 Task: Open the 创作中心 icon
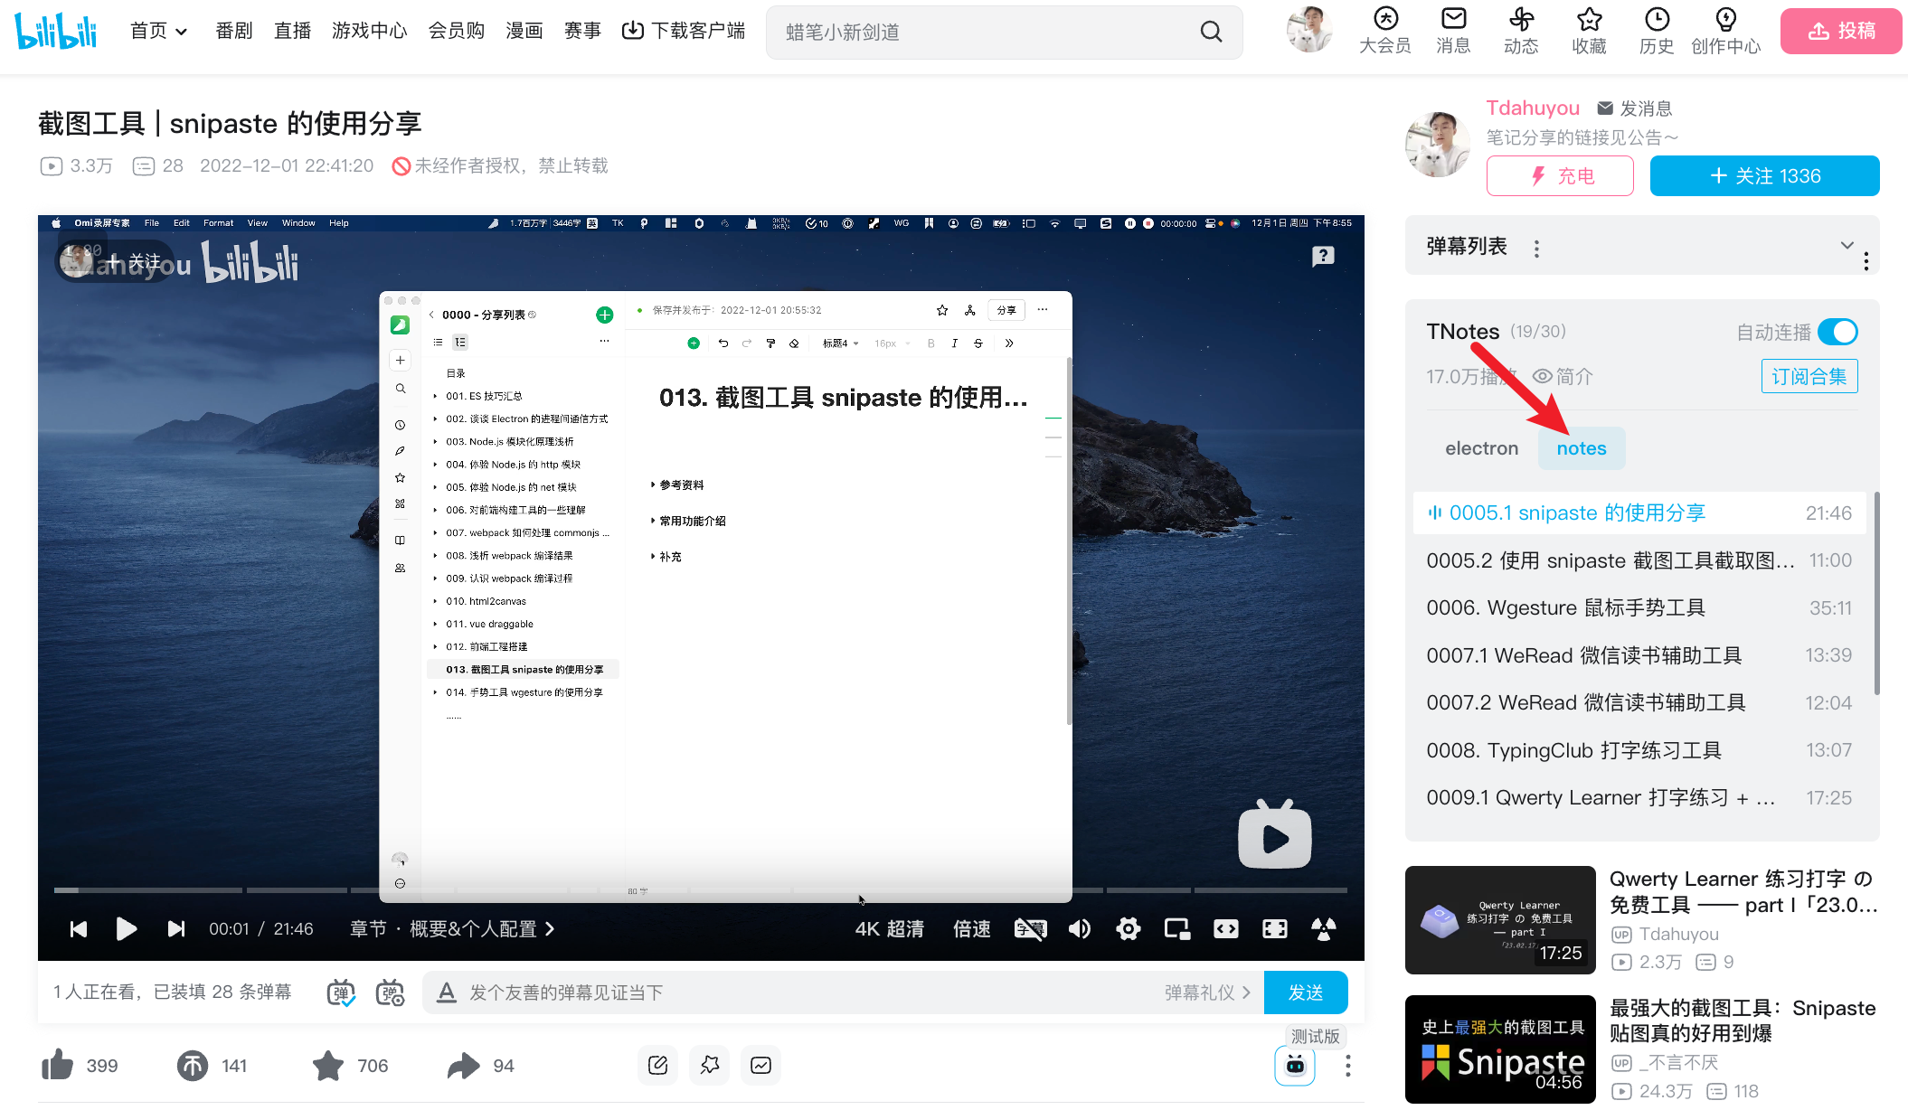click(x=1725, y=31)
